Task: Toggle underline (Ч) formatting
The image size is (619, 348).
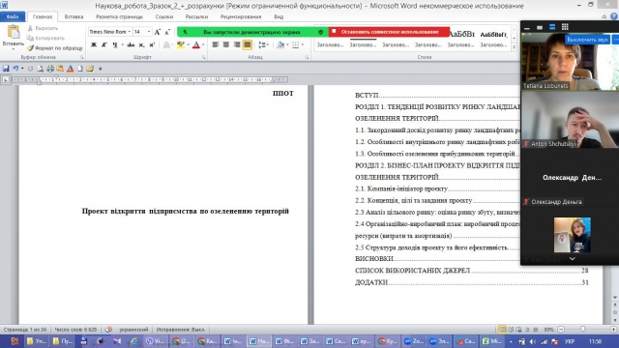Action: pos(114,45)
